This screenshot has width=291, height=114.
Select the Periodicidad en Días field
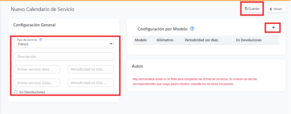click(90, 83)
